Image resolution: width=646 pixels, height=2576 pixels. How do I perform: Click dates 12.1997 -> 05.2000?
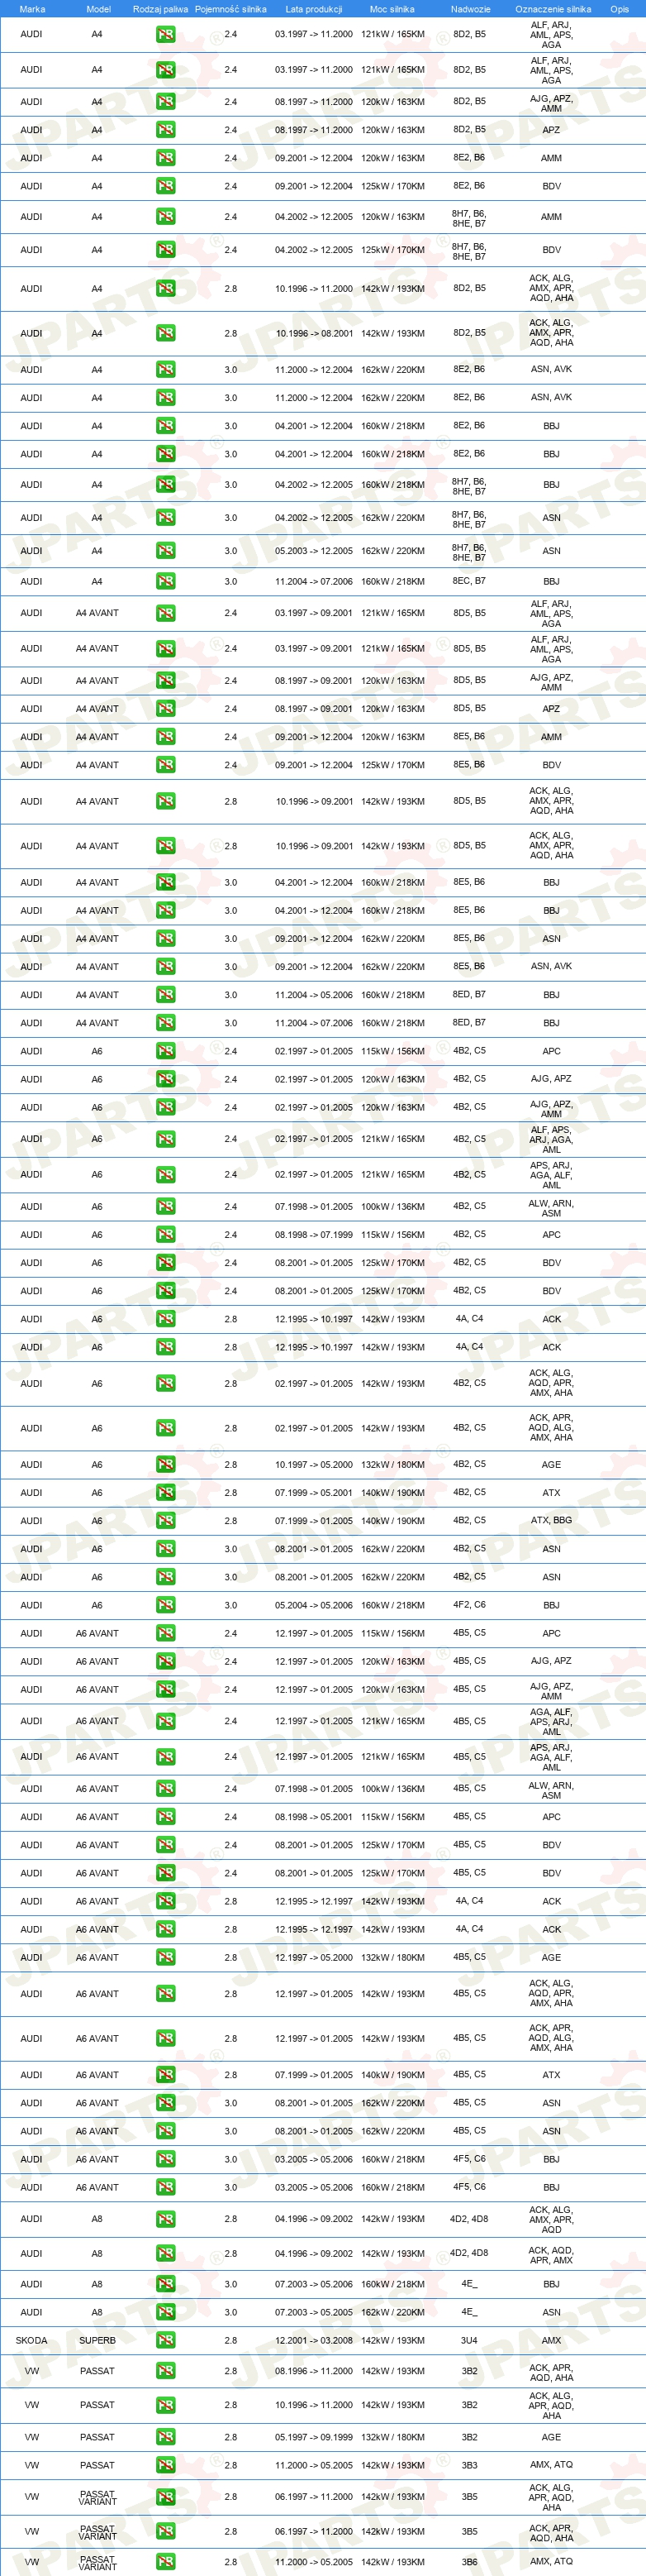coord(314,1958)
